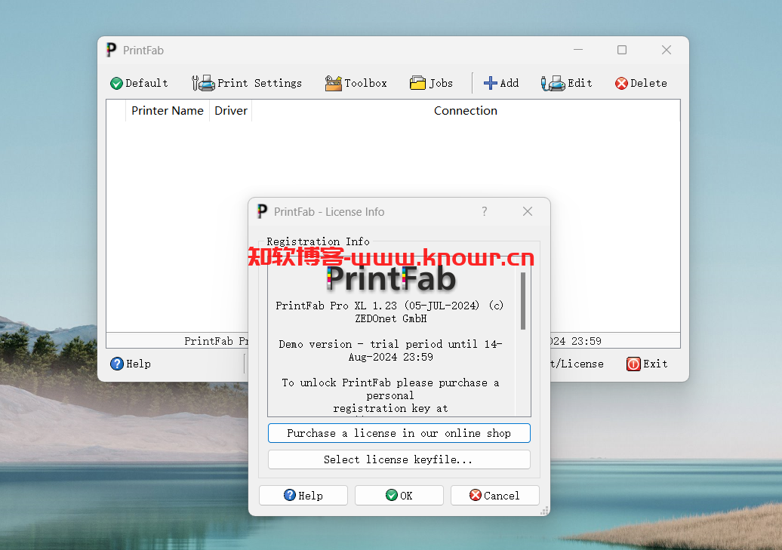Exit the PrintFab application
Viewport: 782px width, 550px height.
point(648,364)
